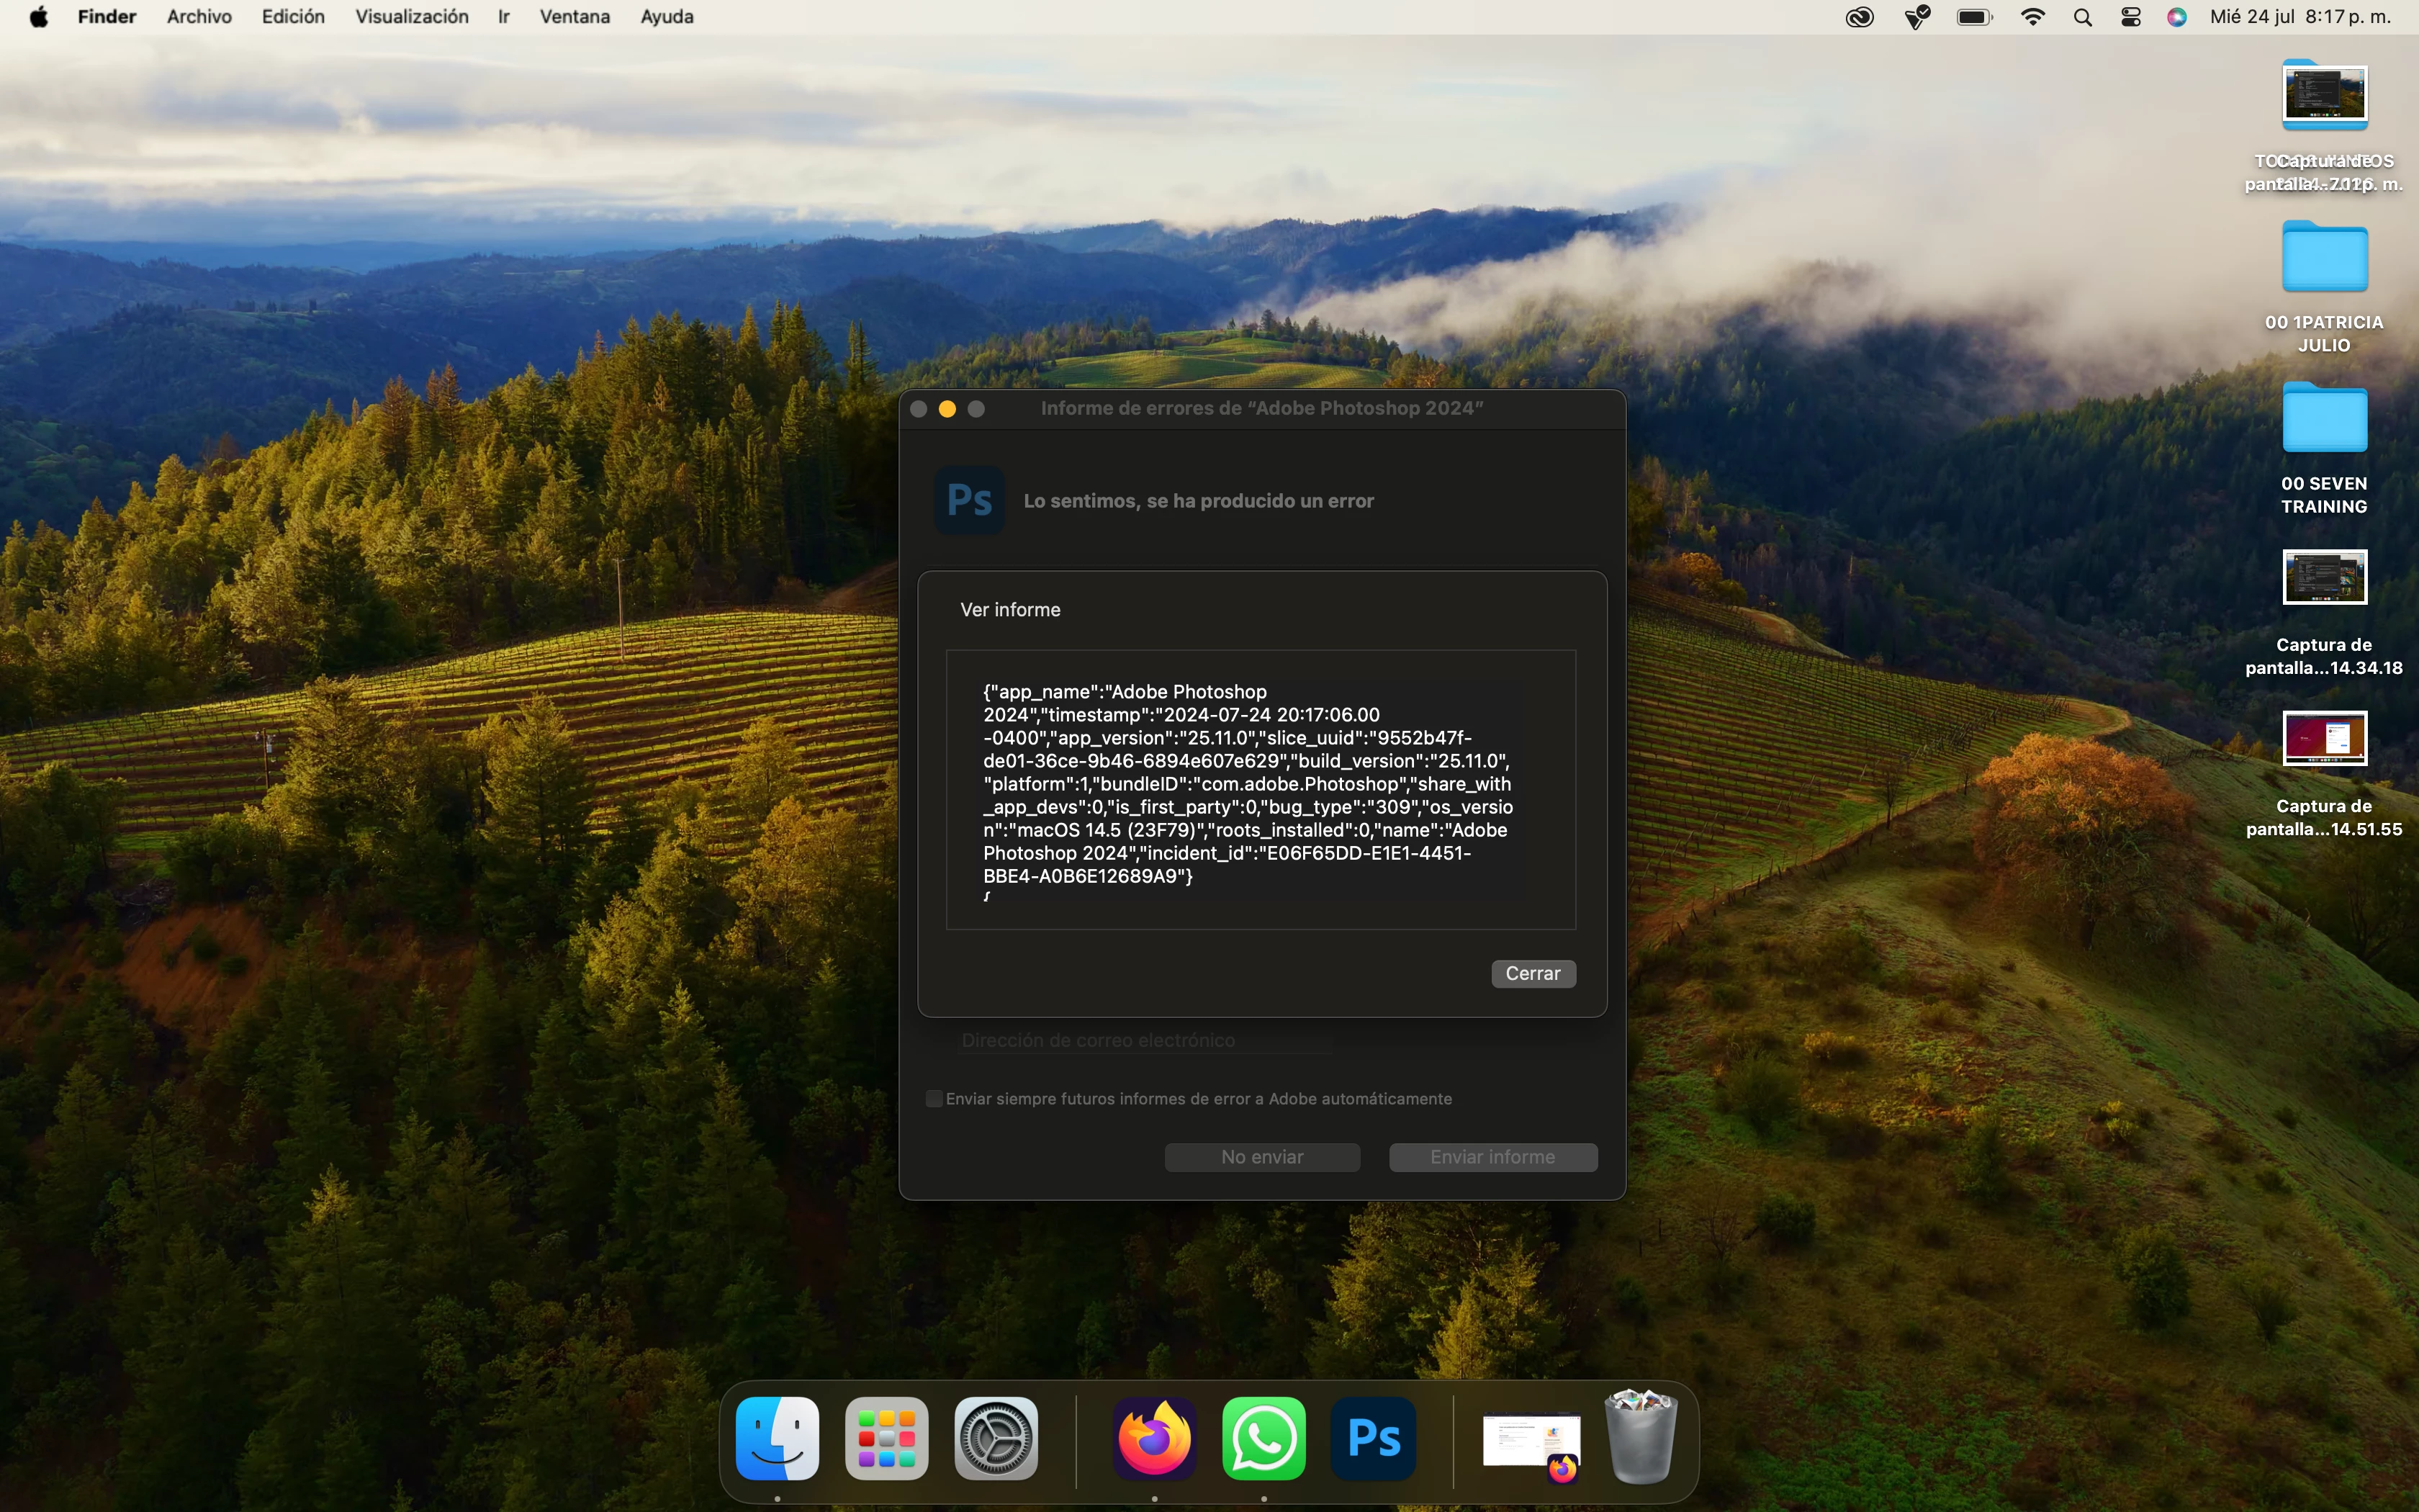Open Creative Cloud menu bar icon

pyautogui.click(x=1859, y=17)
